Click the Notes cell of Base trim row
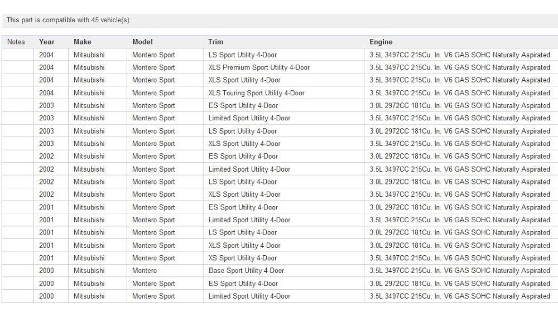 (17, 271)
